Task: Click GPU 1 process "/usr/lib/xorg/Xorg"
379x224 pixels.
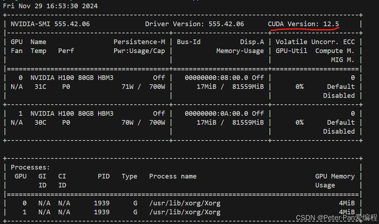Action: click(x=185, y=212)
